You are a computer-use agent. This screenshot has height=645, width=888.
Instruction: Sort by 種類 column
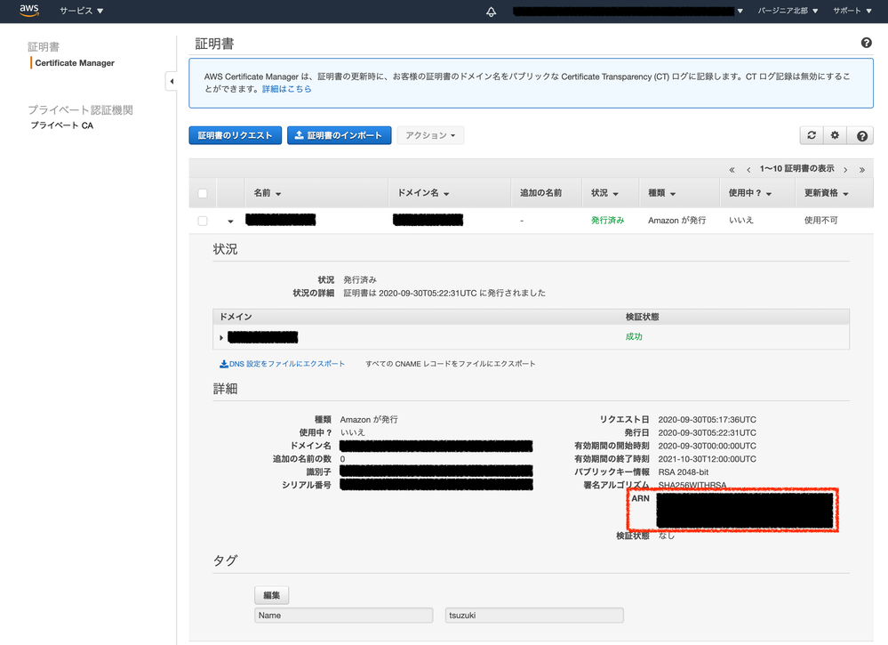[661, 193]
